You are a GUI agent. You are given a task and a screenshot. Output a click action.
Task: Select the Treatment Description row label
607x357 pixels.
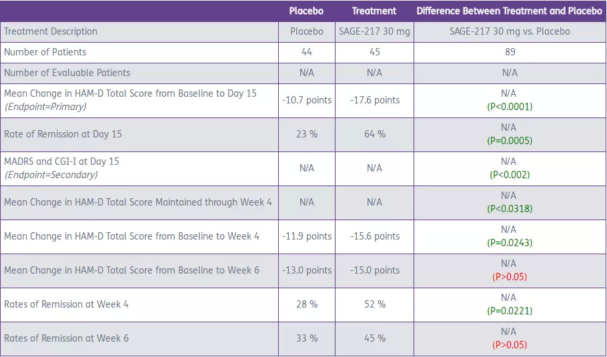click(51, 31)
